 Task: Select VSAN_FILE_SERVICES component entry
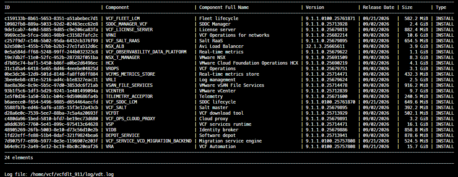coord(129,85)
